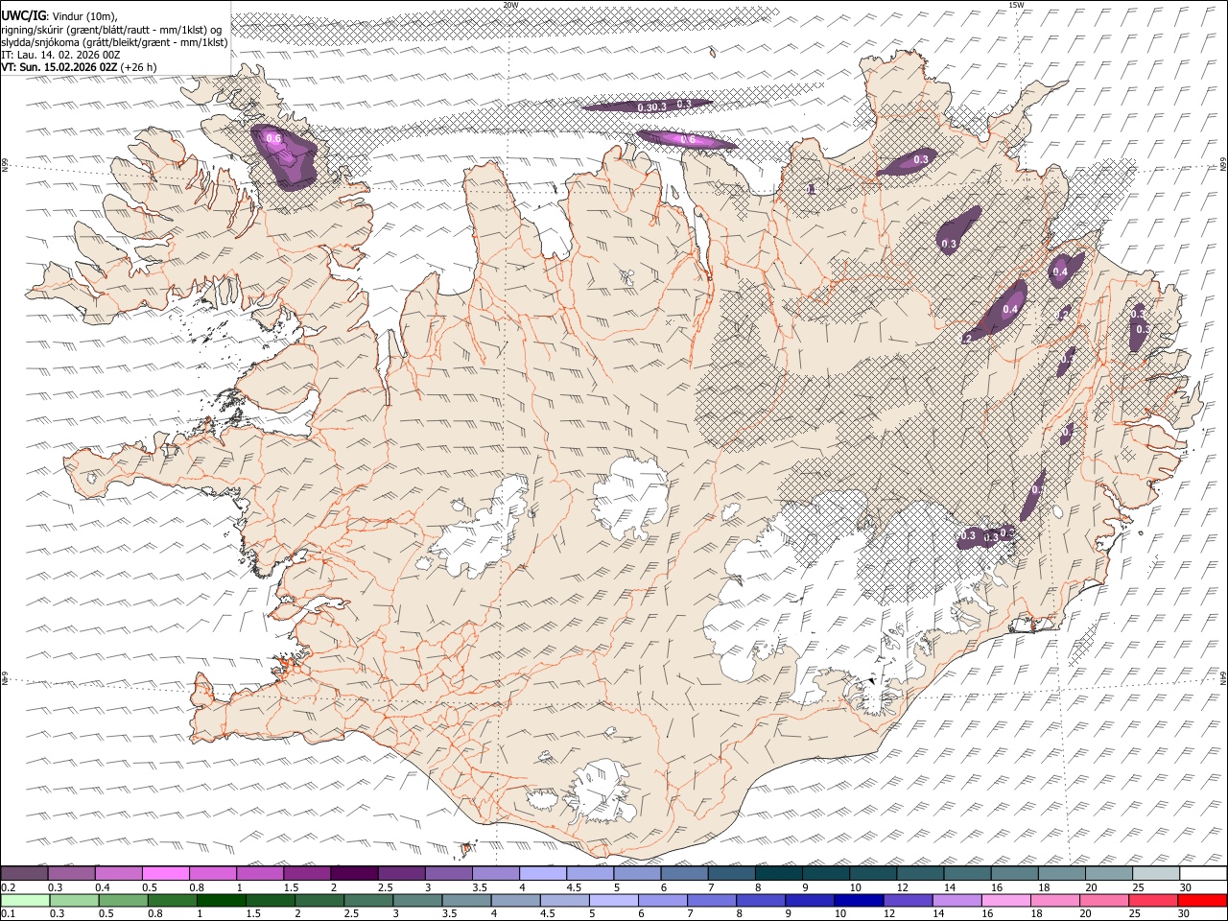The height and width of the screenshot is (921, 1228).
Task: Select the 0.8–1 magenta snow swatch
Action: pyautogui.click(x=213, y=874)
